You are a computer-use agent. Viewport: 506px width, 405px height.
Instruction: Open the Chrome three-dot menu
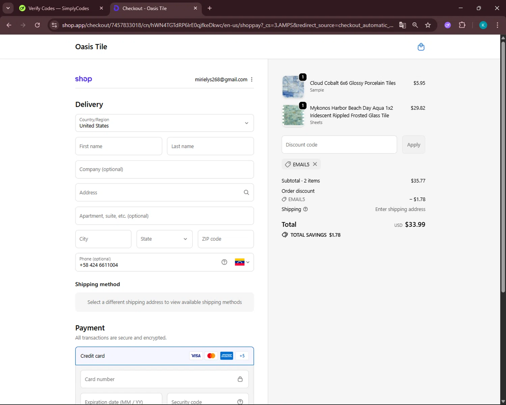coord(497,25)
